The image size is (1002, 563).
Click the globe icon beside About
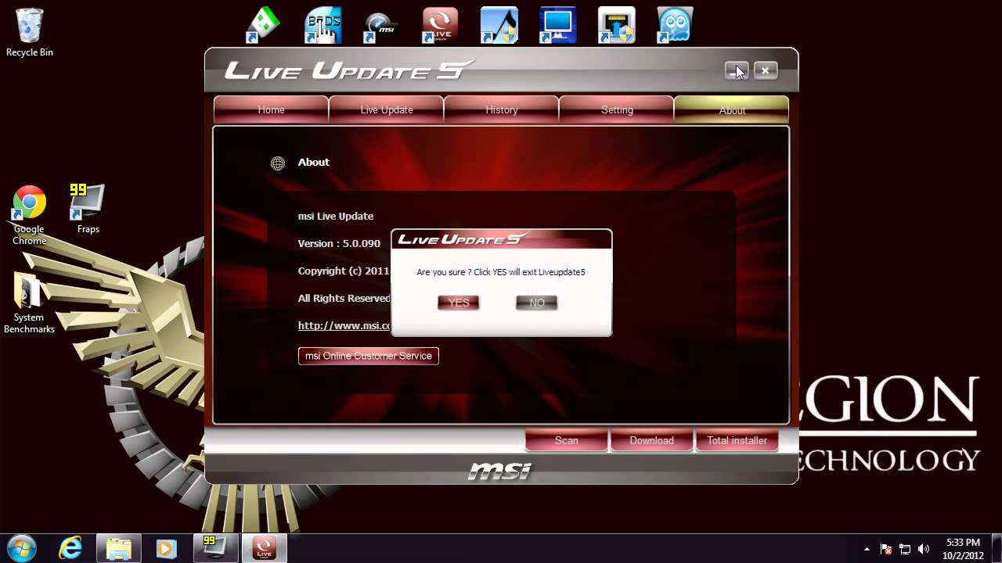[x=277, y=163]
